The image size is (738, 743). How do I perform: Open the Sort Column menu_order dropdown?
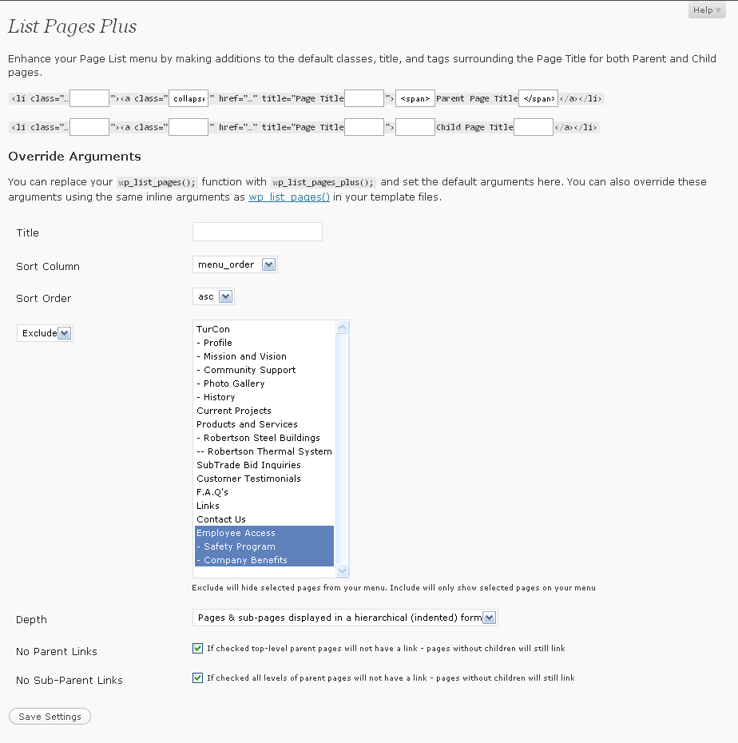click(x=235, y=264)
